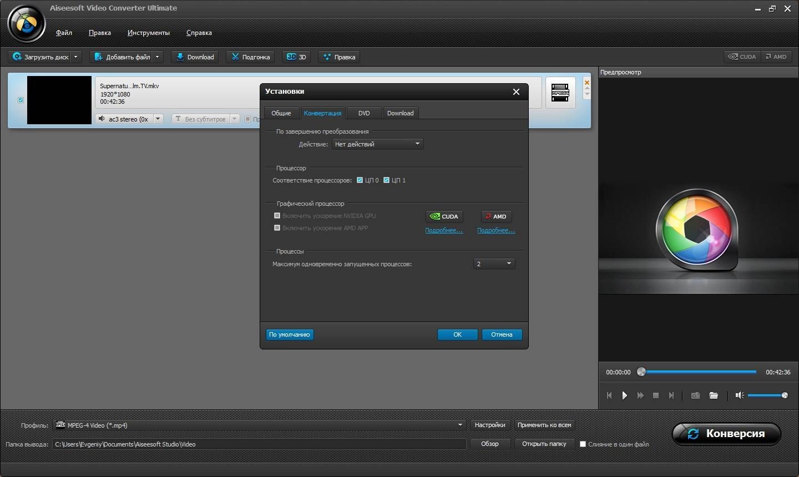Open the Инструменты menu
This screenshot has height=477, width=799.
point(149,33)
